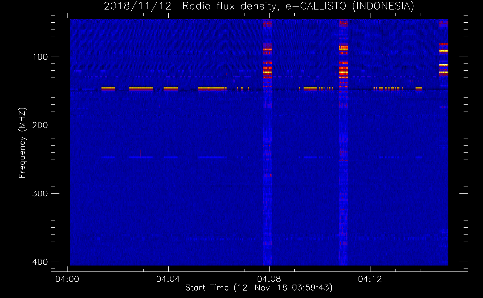The height and width of the screenshot is (298, 483).
Task: Click the 200 frequency tick label
Action: pos(40,125)
